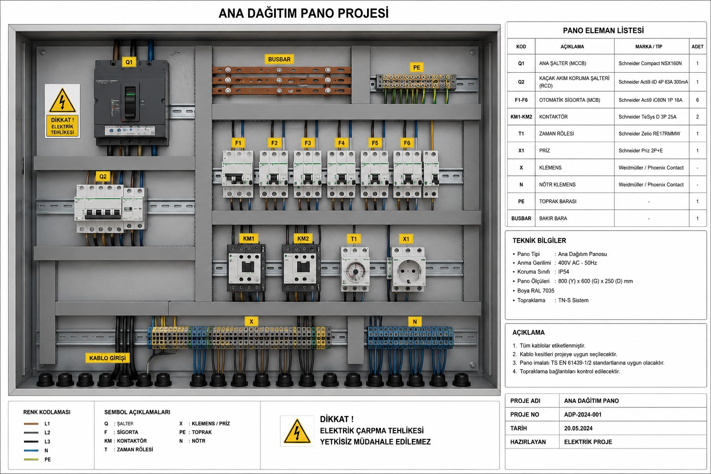Screen dimensions: 711x474
Task: Click the N blue color line
Action: 31,450
